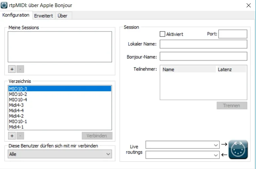Open the outgoing Live routings dropdown
This screenshot has height=169, width=256.
pos(182,145)
